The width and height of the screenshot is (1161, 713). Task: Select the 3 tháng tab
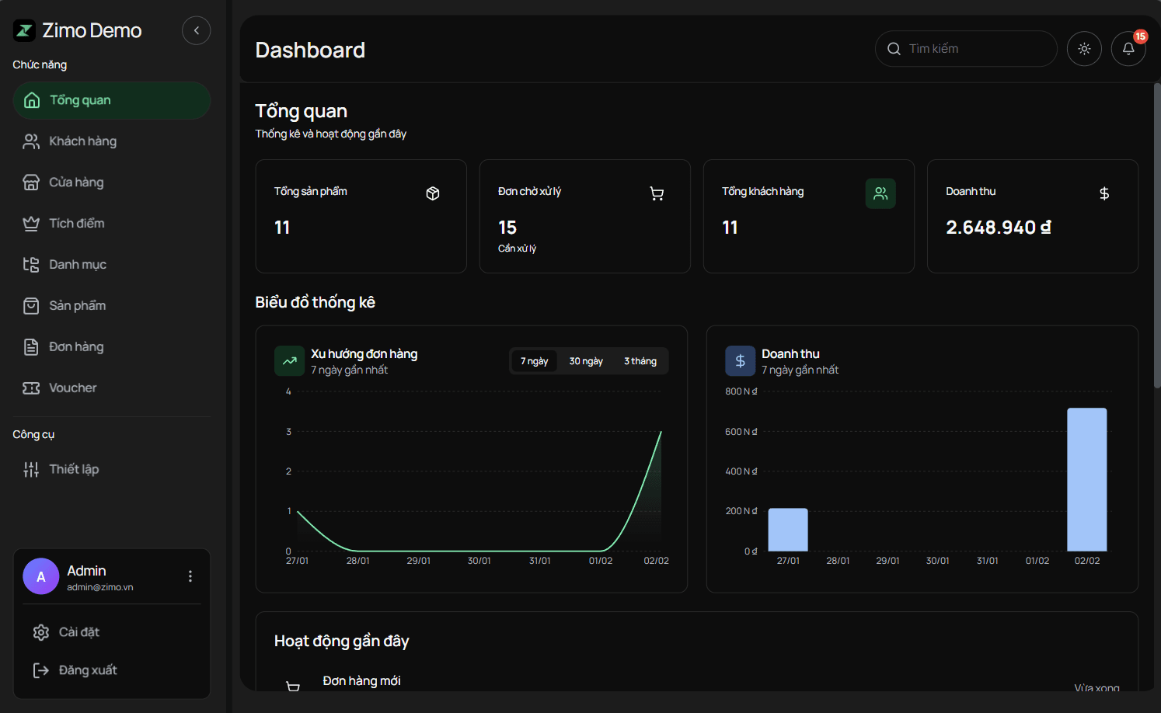[640, 360]
